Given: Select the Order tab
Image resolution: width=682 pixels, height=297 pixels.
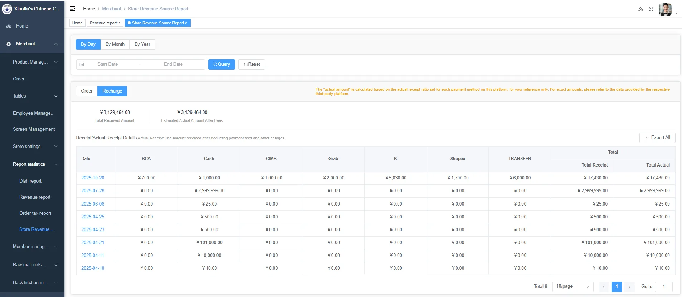Looking at the screenshot, I should point(87,91).
